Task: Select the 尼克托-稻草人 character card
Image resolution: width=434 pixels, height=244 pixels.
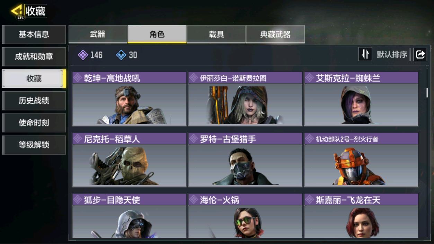Action: pyautogui.click(x=129, y=160)
